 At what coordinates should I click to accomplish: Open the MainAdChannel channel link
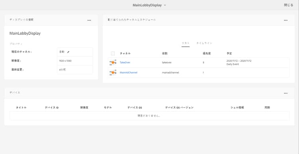(128, 72)
